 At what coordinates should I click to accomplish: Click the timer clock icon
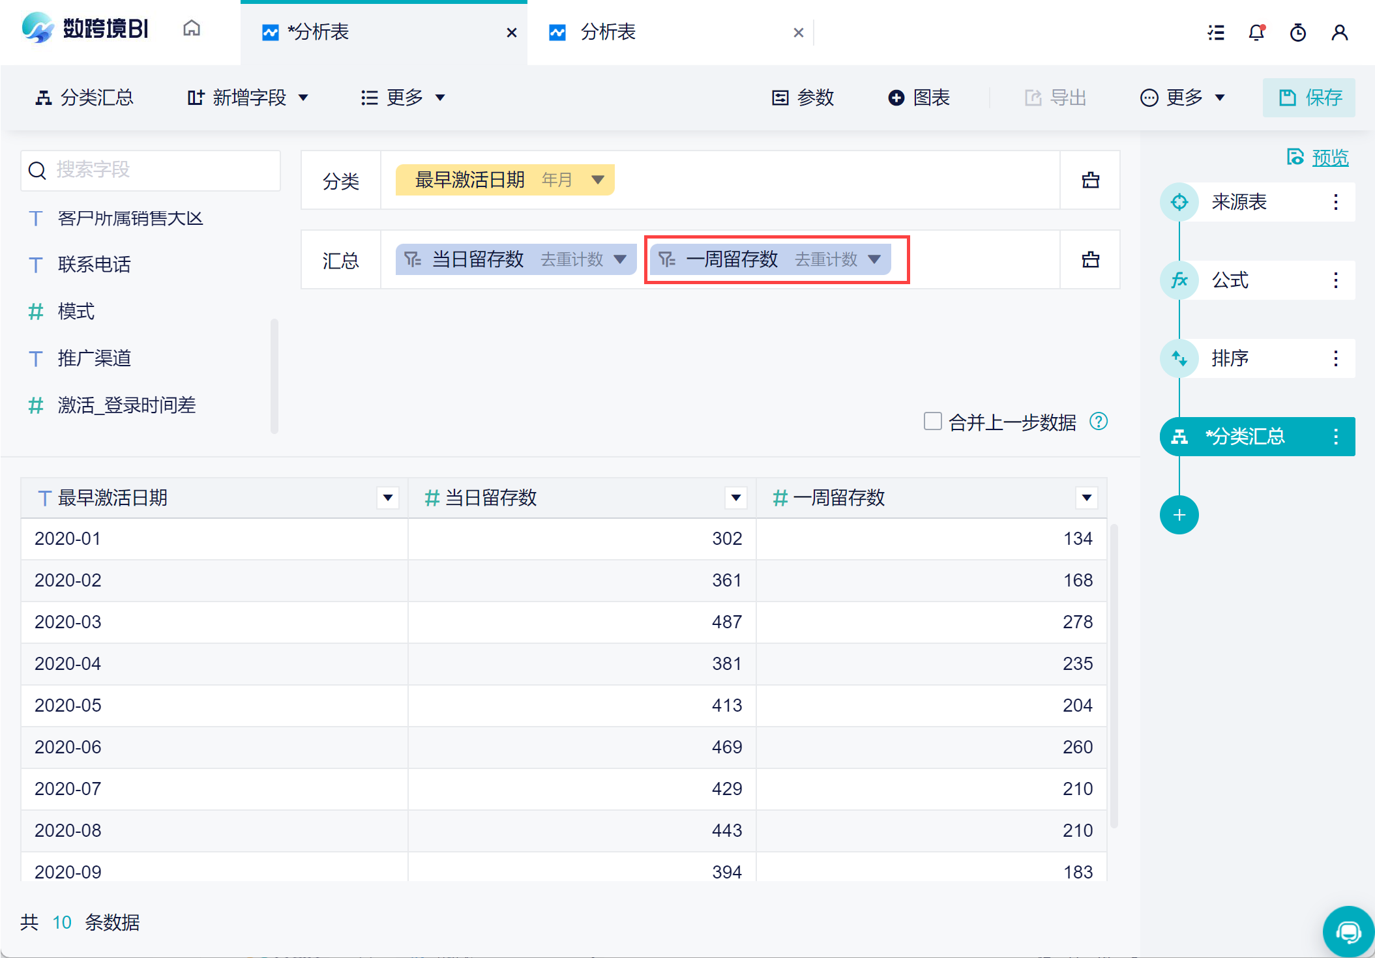point(1297,32)
